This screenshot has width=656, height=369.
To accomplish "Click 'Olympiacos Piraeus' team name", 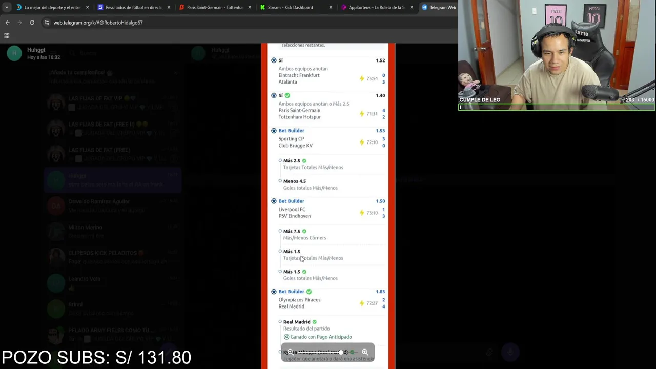I will click(299, 300).
